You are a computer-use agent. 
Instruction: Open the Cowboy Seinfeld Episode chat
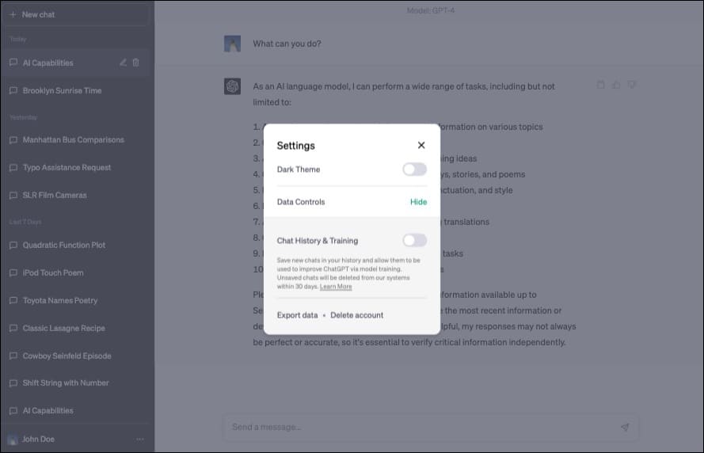[x=75, y=356]
